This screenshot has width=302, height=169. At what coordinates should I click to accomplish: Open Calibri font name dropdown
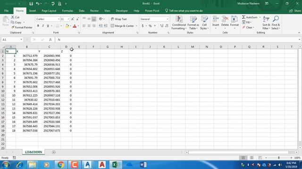click(59, 19)
